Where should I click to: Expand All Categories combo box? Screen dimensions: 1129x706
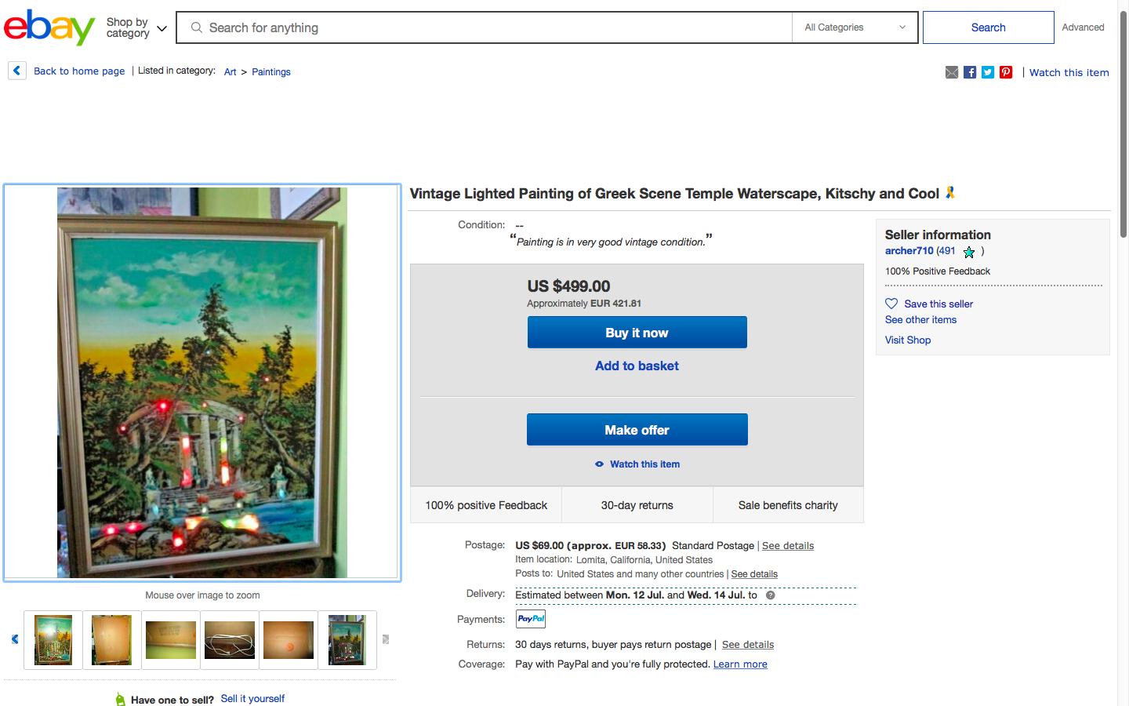click(855, 27)
